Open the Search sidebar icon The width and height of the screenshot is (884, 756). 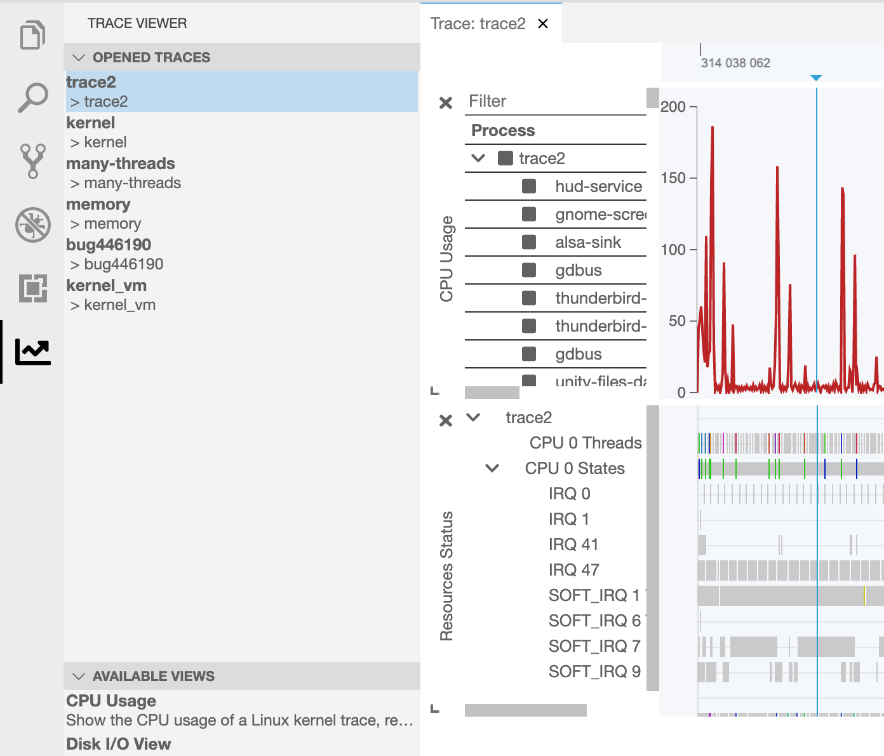point(32,97)
